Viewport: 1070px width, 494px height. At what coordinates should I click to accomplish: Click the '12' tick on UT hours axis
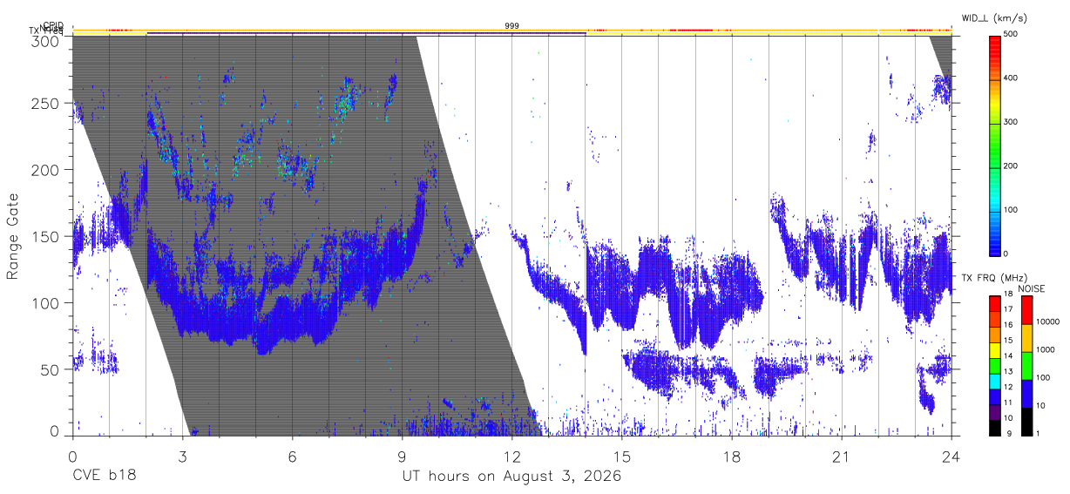coord(511,457)
